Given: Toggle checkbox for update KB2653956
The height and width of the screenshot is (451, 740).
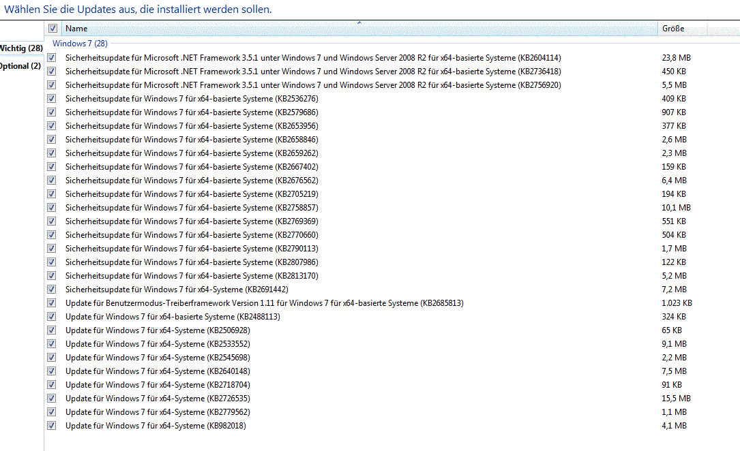Looking at the screenshot, I should pyautogui.click(x=52, y=126).
